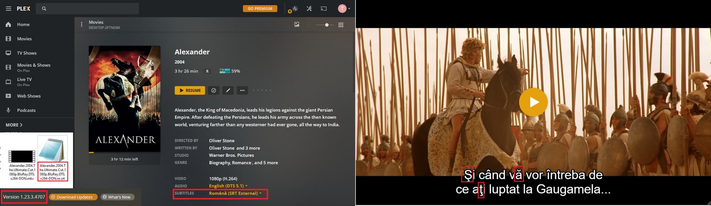Open the Warner Bros. Pictures studio link
Image resolution: width=711 pixels, height=206 pixels.
231,155
